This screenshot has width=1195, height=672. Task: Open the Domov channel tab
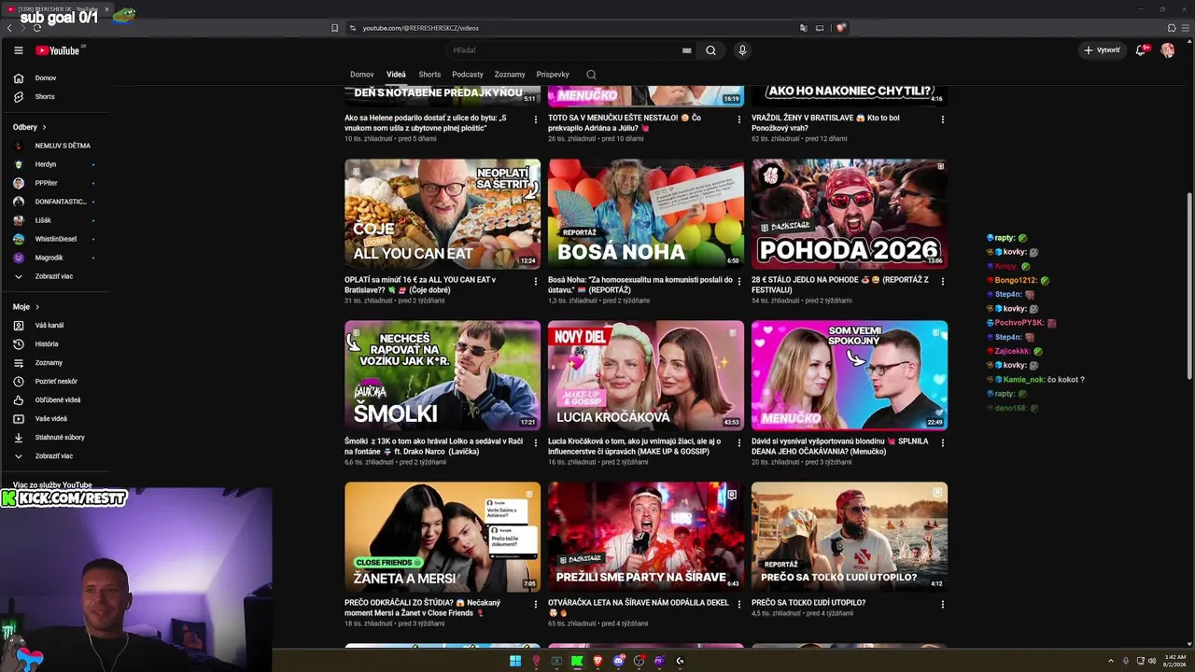[362, 75]
